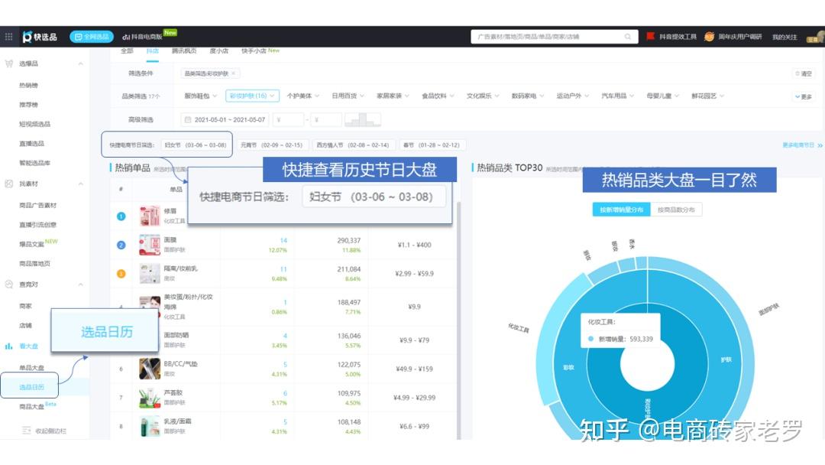This screenshot has width=825, height=465.
Task: Click the top search input field
Action: click(x=554, y=37)
